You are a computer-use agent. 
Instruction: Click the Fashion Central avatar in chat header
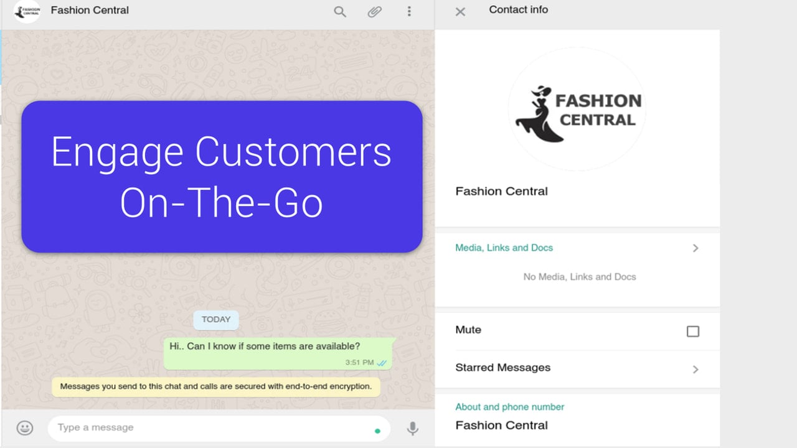point(27,11)
